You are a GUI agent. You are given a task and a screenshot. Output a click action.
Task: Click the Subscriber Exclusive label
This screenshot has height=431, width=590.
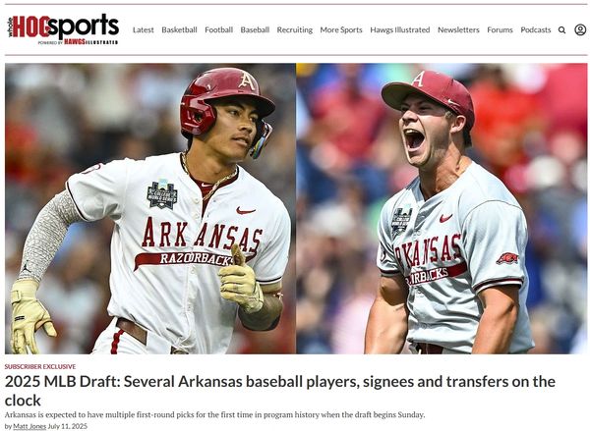click(40, 366)
